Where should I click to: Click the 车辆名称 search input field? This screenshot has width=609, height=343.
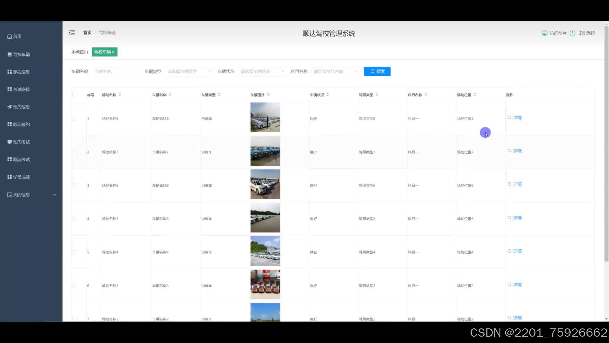click(116, 71)
